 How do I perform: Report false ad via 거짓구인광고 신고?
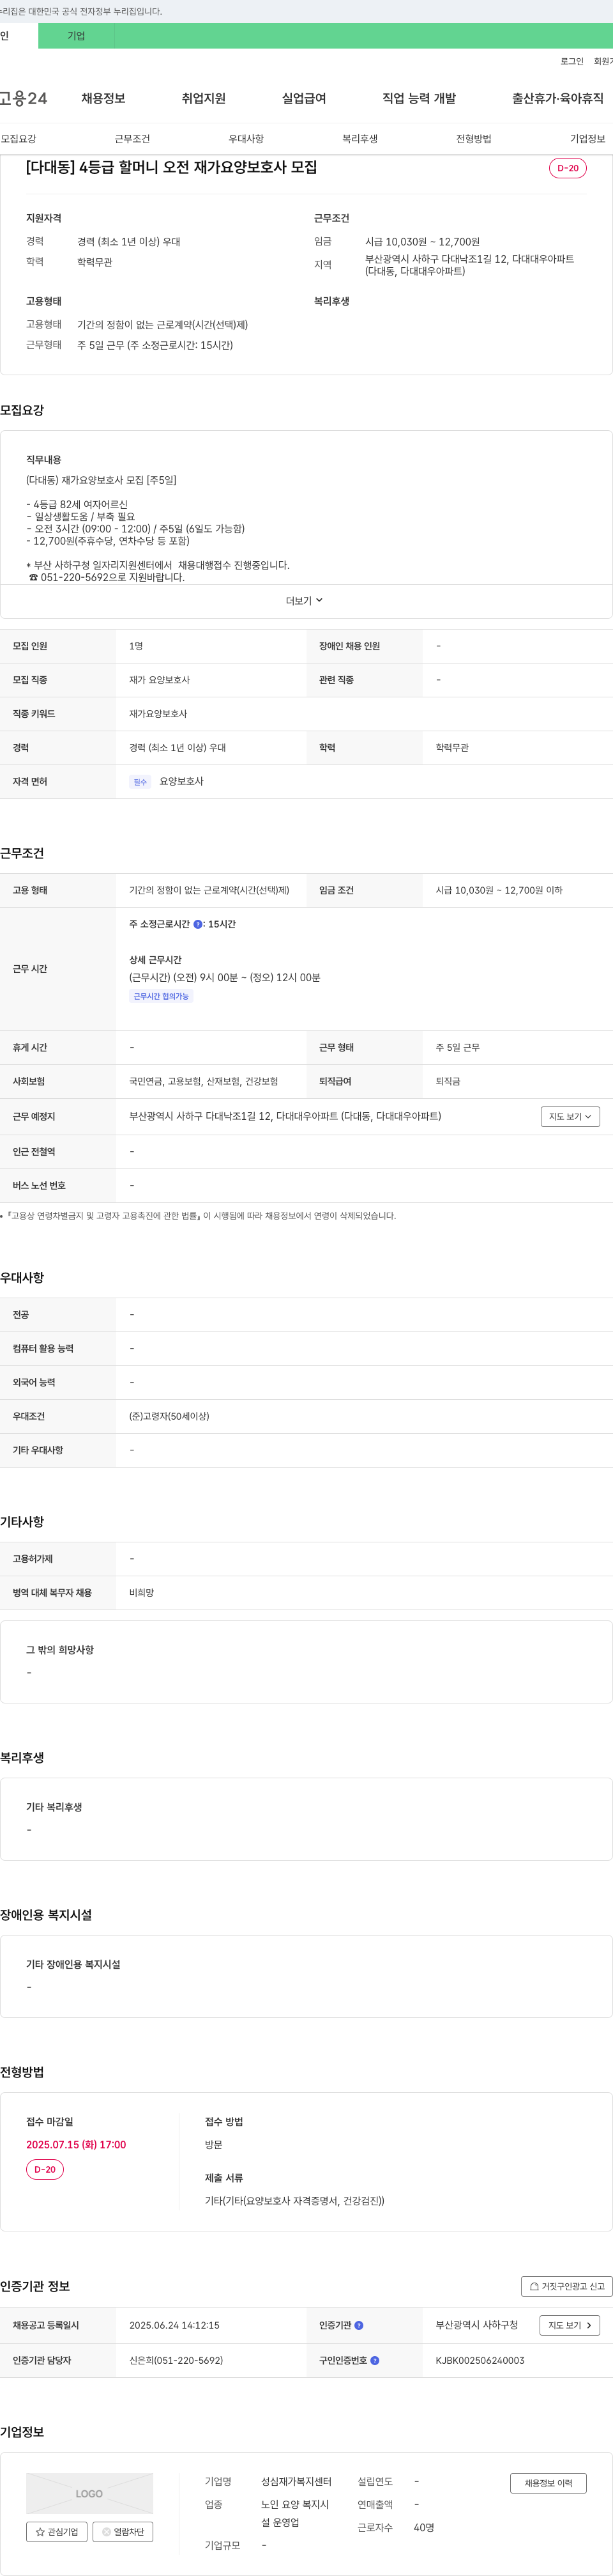[x=566, y=2286]
